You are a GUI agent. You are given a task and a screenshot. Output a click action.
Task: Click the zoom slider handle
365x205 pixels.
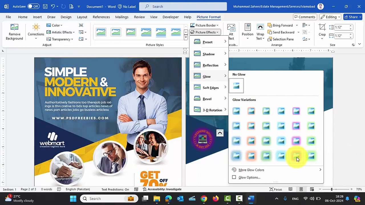[x=331, y=189]
